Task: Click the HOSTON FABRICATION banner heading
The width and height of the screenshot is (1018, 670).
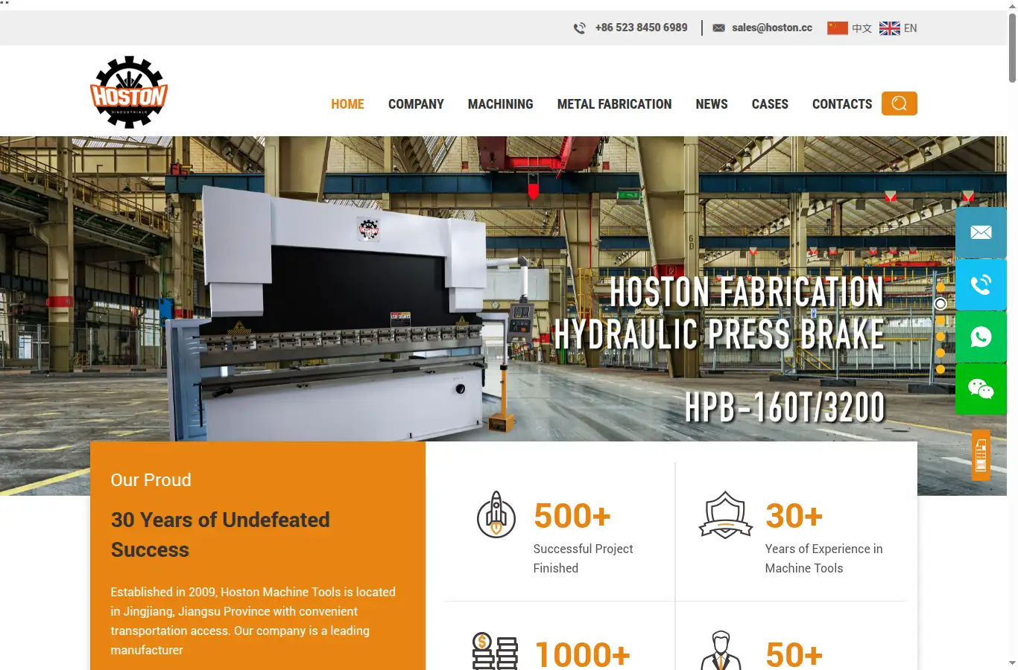Action: point(747,291)
